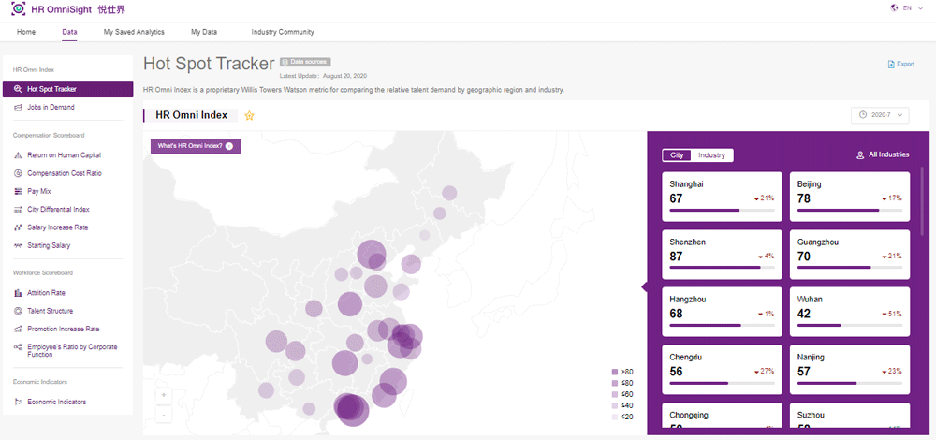Click the Chongqing card title
This screenshot has width=936, height=440.
pyautogui.click(x=687, y=415)
